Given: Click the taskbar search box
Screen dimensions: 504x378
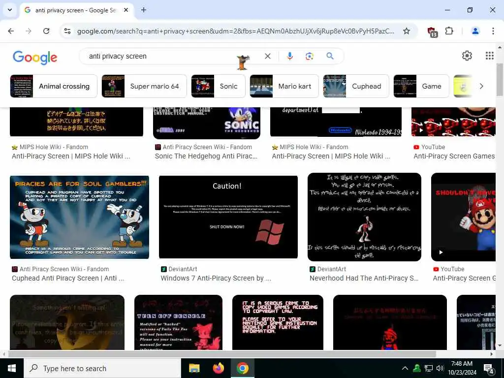Looking at the screenshot, I should pos(102,368).
